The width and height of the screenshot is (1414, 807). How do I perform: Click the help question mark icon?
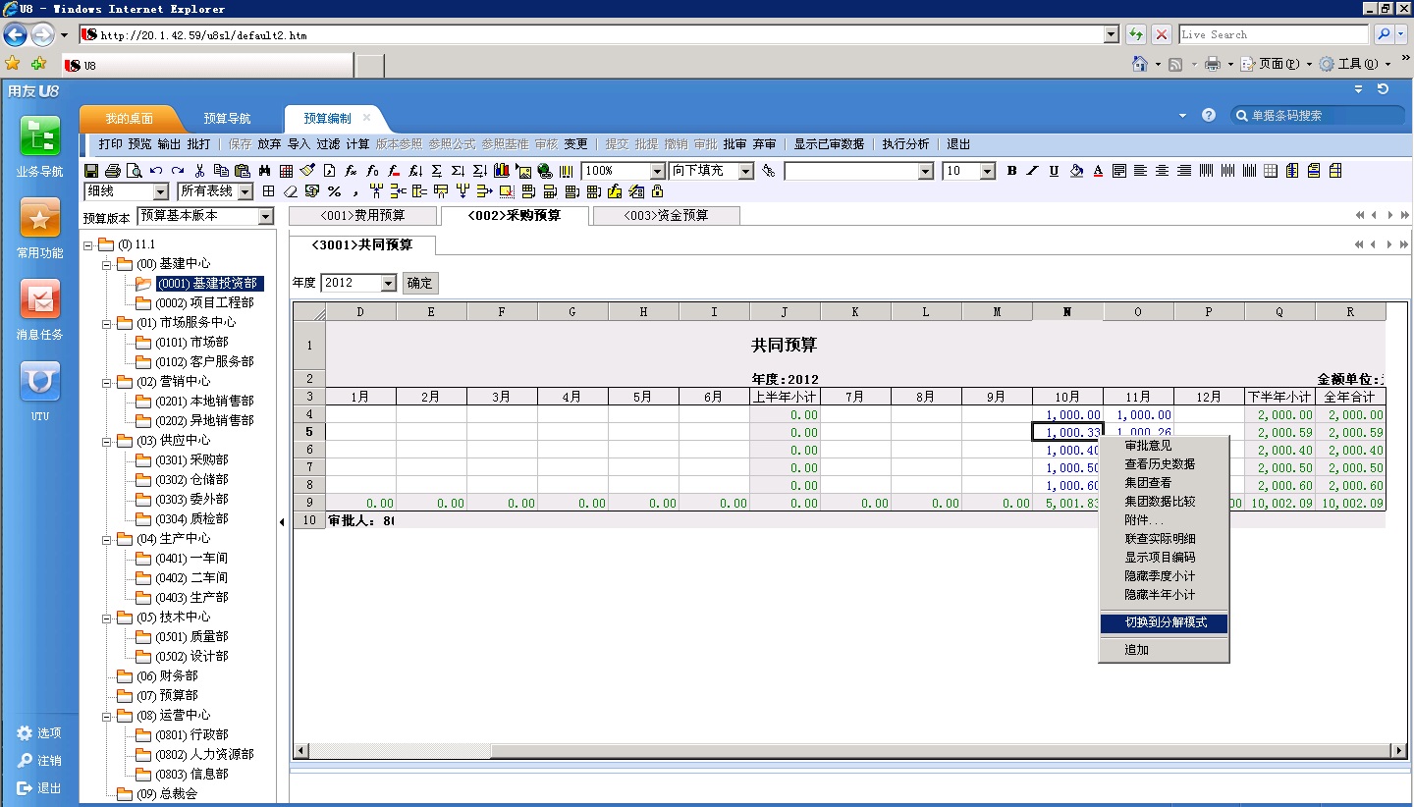click(x=1209, y=115)
